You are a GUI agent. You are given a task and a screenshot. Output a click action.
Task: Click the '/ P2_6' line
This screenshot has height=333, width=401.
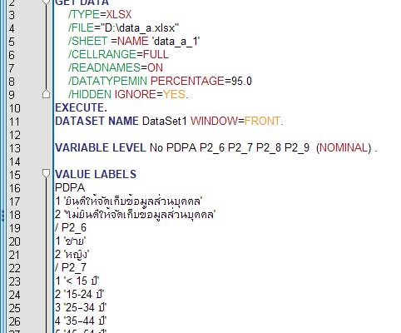(71, 227)
